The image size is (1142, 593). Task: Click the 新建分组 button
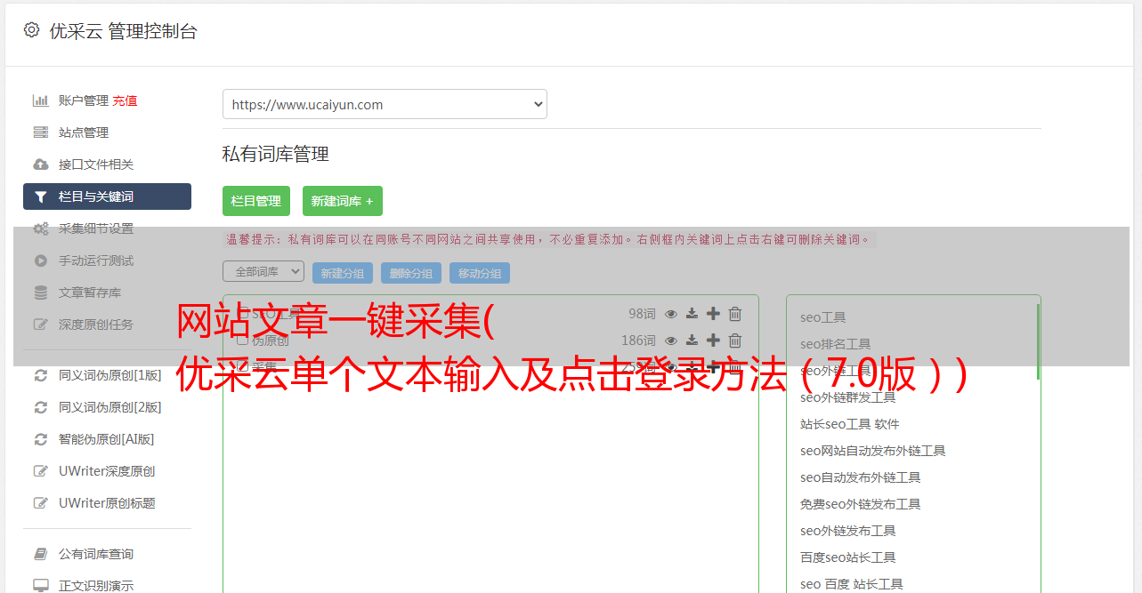(343, 273)
